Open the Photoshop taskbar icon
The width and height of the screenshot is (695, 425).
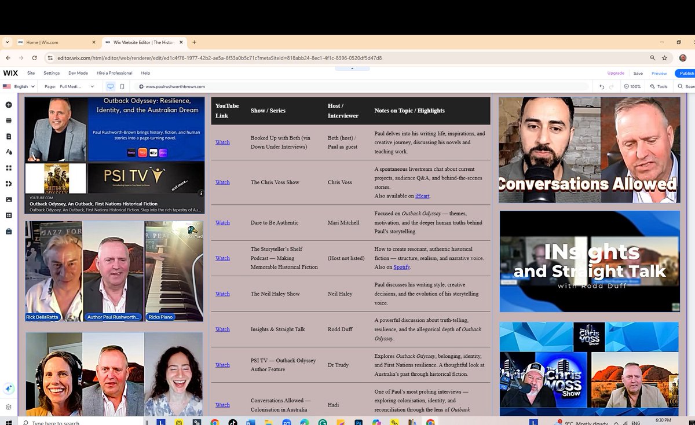point(358,423)
